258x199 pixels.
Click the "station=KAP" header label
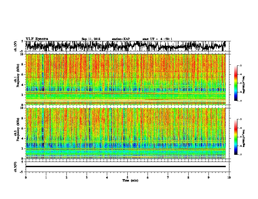tap(121, 39)
